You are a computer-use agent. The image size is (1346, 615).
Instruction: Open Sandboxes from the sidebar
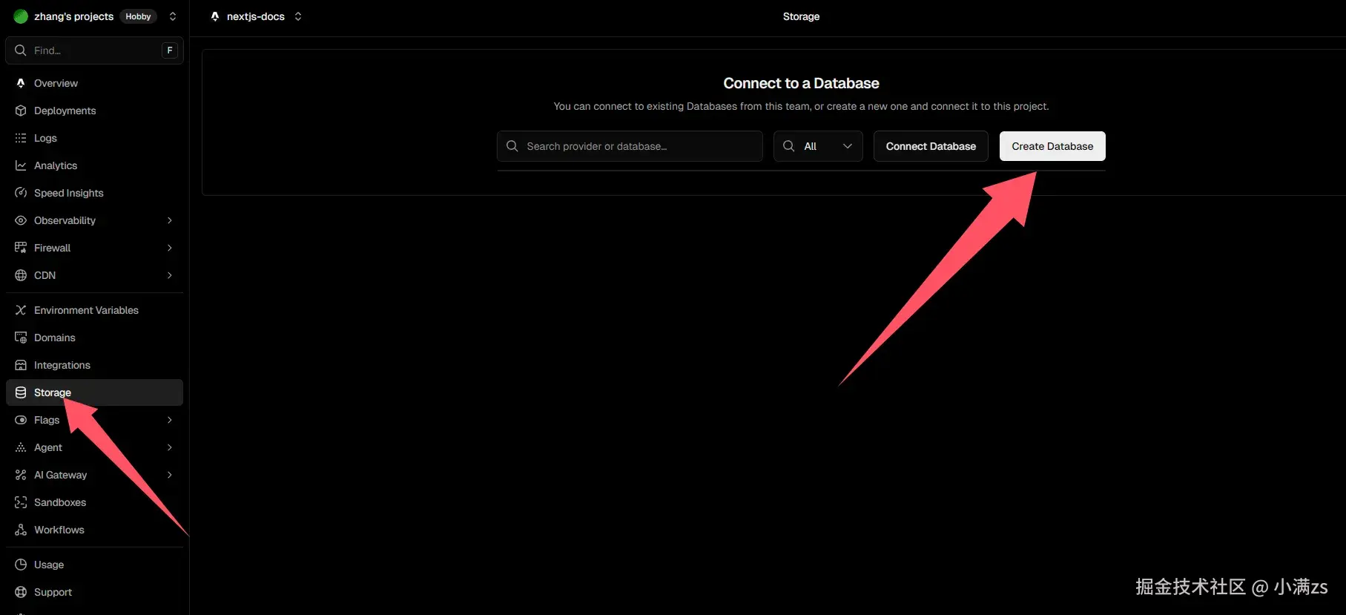tap(94, 502)
